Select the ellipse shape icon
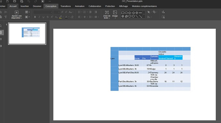 point(126,13)
